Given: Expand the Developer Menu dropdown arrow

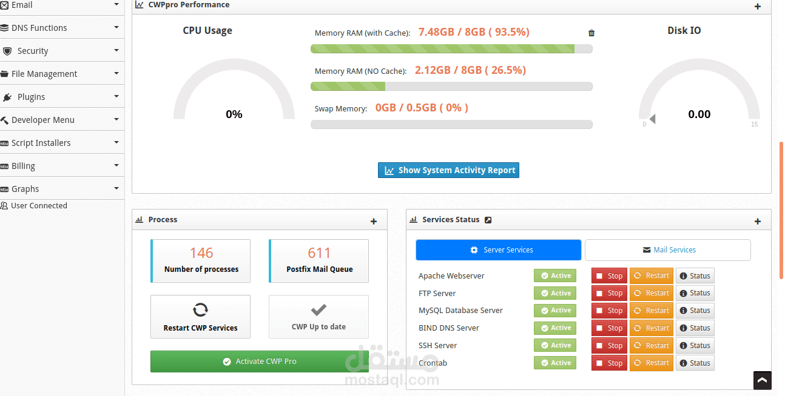Looking at the screenshot, I should pos(116,119).
